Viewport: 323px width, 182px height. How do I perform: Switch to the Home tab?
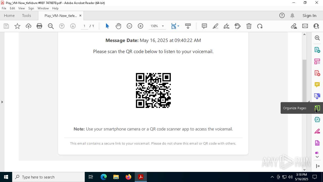tap(9, 16)
